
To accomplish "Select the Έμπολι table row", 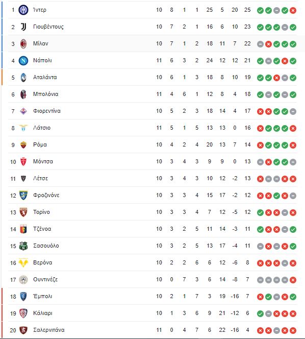I will [152, 297].
